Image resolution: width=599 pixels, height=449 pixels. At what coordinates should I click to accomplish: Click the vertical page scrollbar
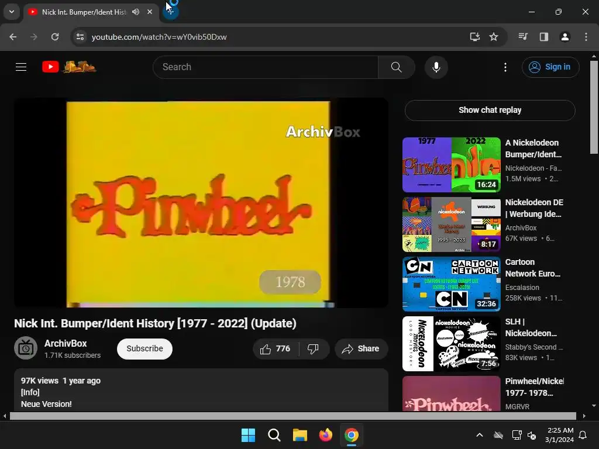click(594, 107)
